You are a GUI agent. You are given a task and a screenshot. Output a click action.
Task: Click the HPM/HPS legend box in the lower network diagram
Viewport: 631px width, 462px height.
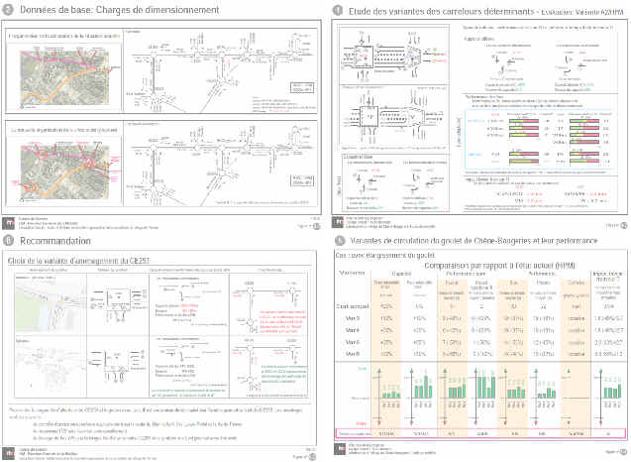302,180
